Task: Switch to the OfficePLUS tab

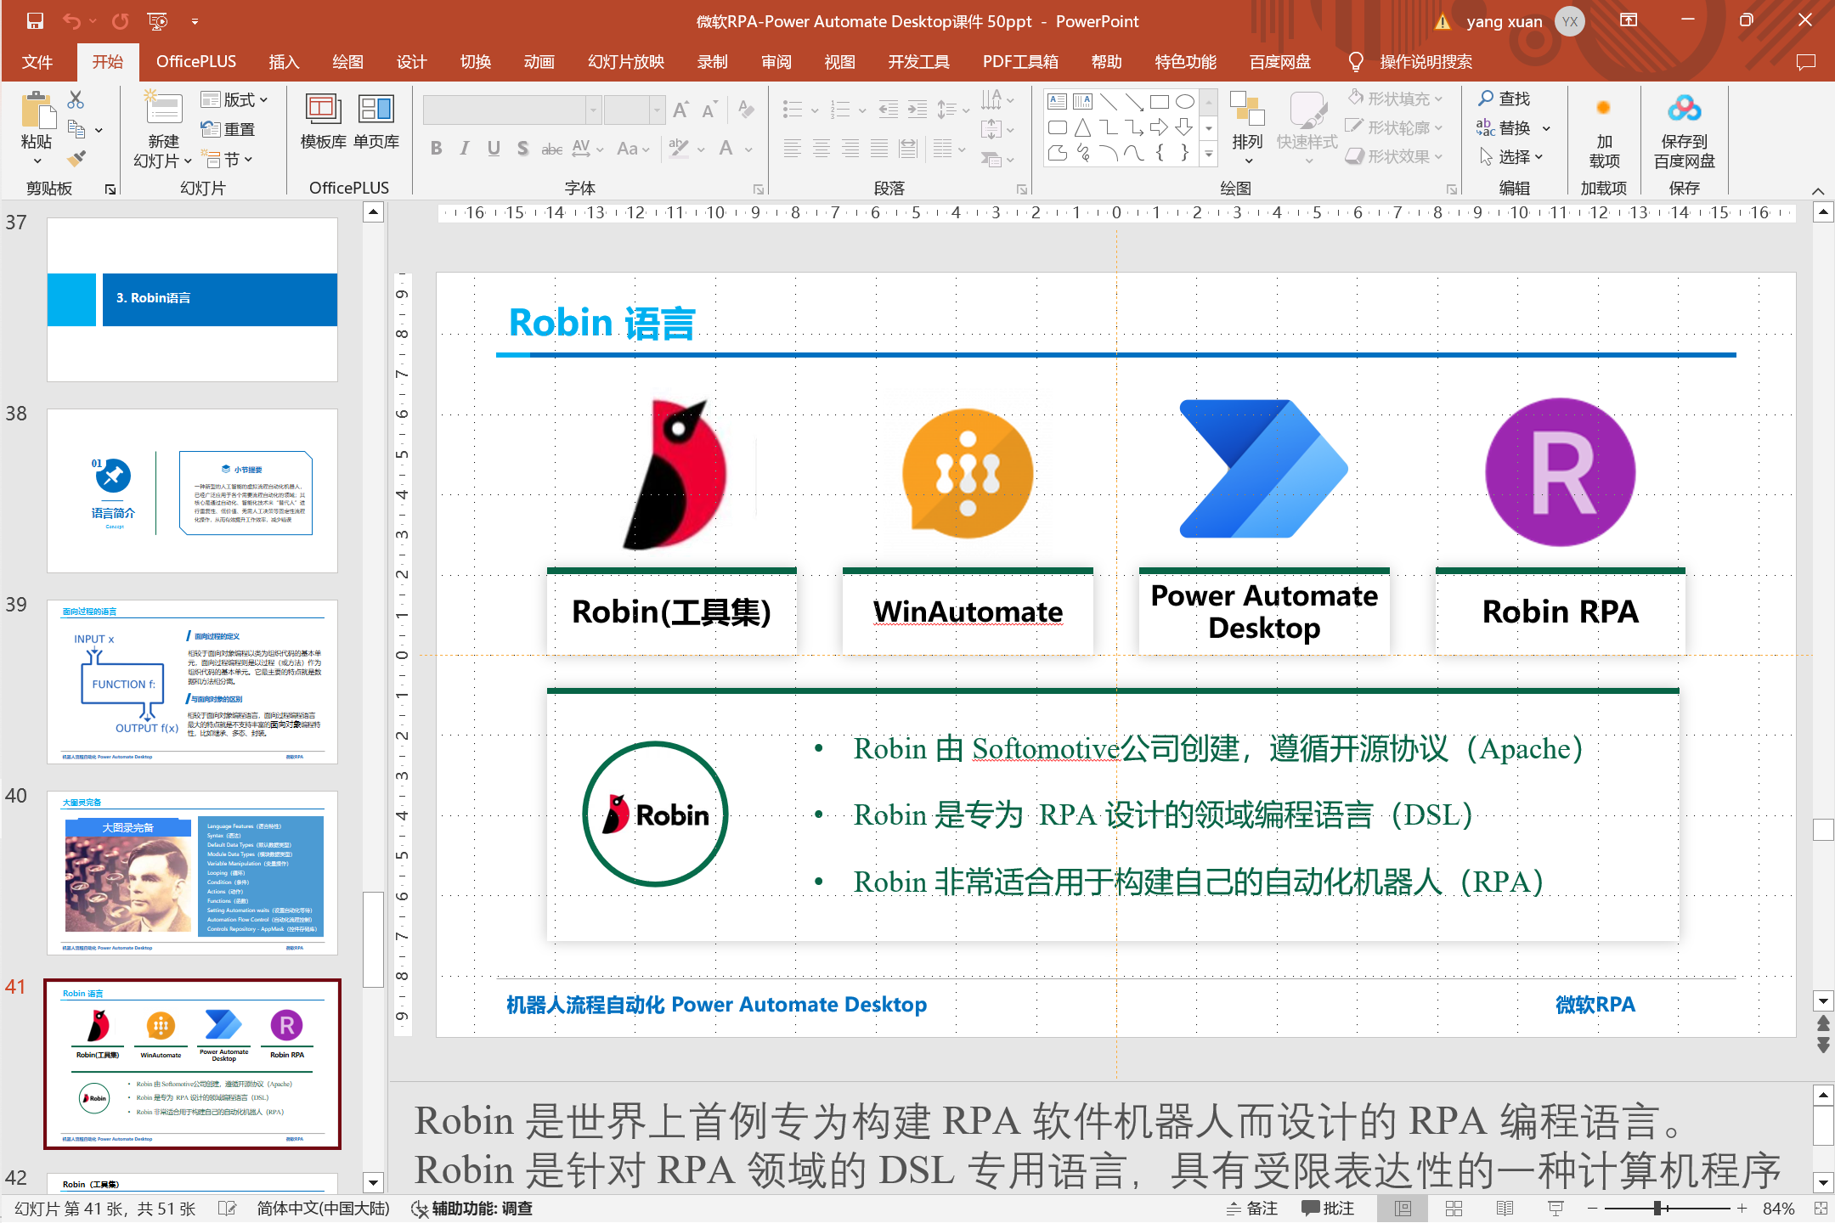Action: tap(196, 62)
